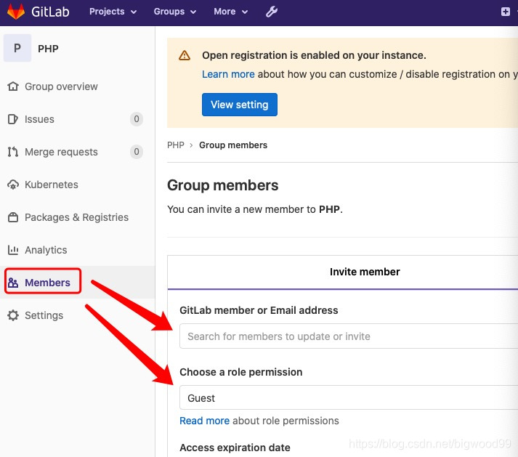Click the Settings gear icon
This screenshot has width=518, height=457.
(13, 315)
